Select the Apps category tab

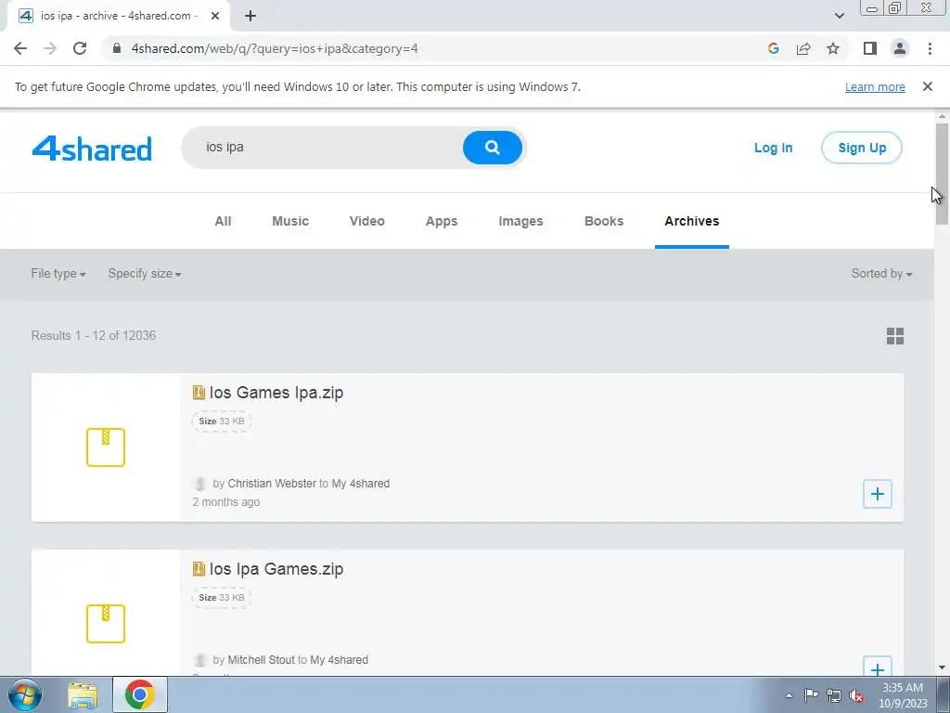pyautogui.click(x=442, y=221)
